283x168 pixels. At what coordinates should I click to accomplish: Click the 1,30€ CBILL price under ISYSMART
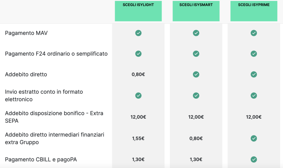(196, 159)
